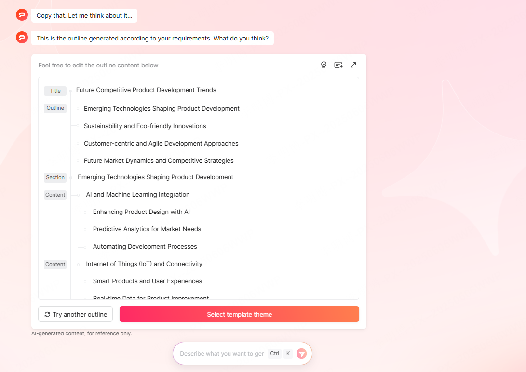Screen dimensions: 526x372
Task: Click the Ctrl key badge in the prompt box
Action: coord(274,353)
